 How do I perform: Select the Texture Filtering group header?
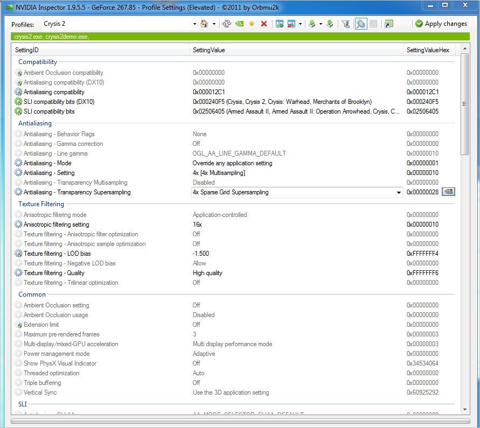pyautogui.click(x=41, y=204)
